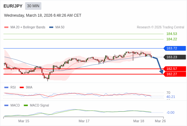
Task: Click the 184.22 resistance level label
Action: coord(171,39)
